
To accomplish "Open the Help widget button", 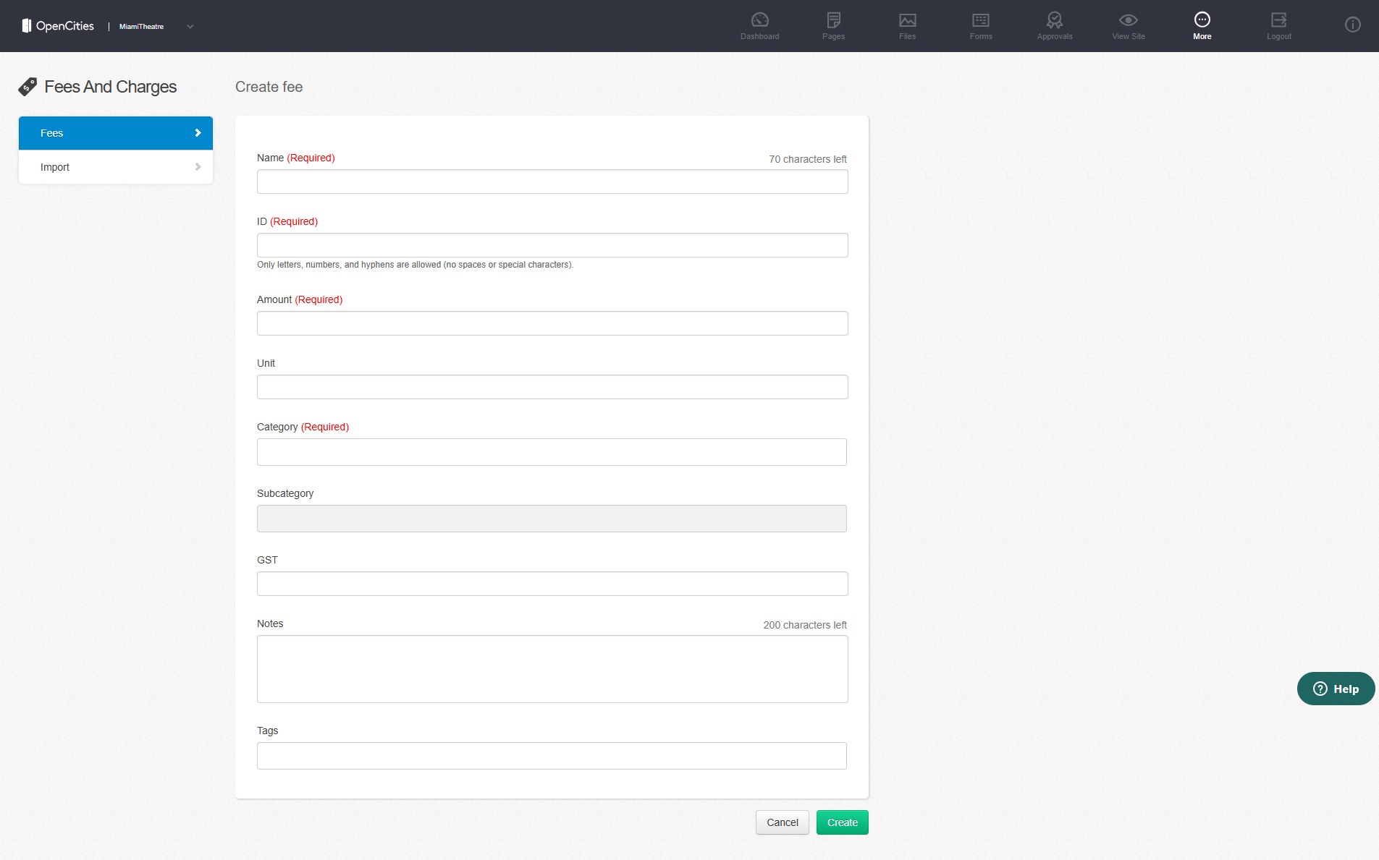I will (x=1336, y=689).
